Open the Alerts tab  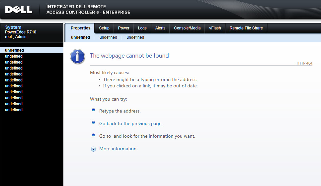coord(160,28)
